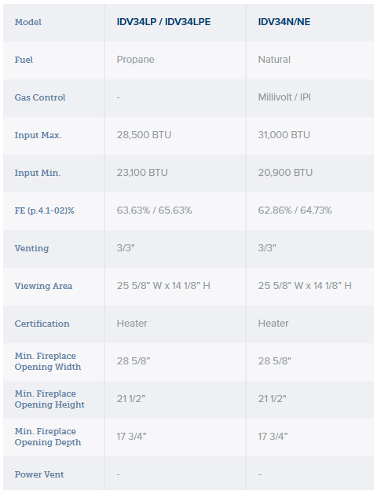
Task: Click the Min. Fireplace Opening Width label
Action: [x=48, y=361]
